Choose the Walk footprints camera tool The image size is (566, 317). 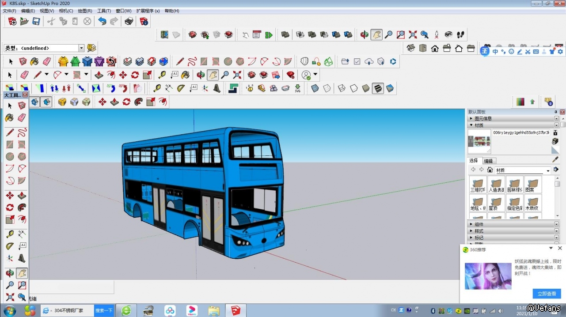460,34
